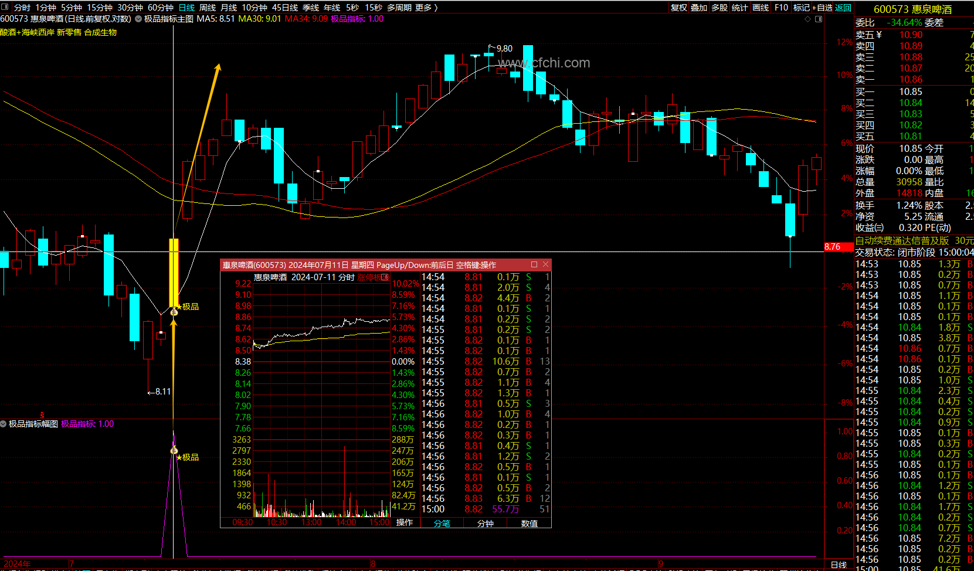Click the 卖一 price 10.86
This screenshot has width=974, height=571.
pyautogui.click(x=911, y=80)
